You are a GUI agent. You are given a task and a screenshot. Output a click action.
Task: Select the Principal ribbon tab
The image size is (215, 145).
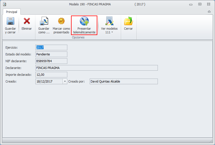point(12,12)
